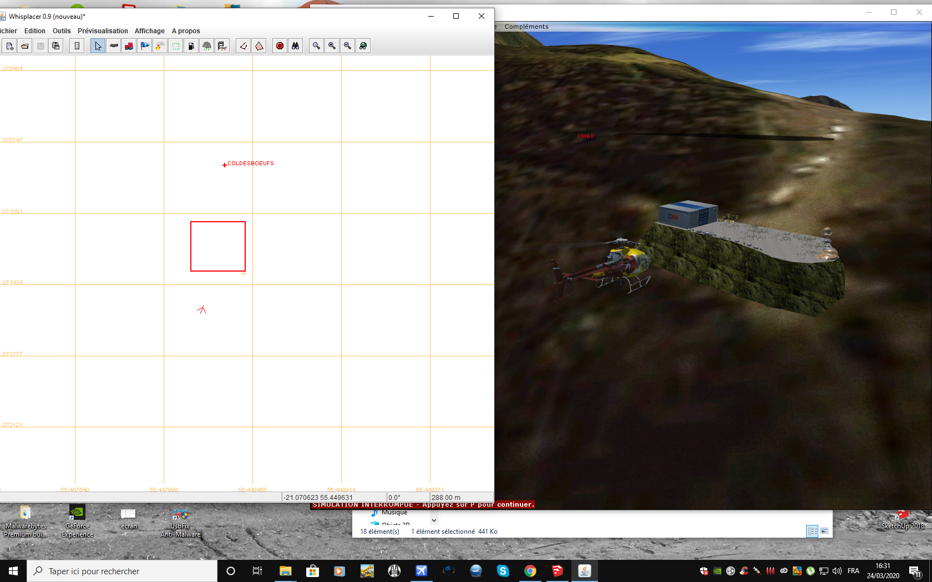Create a new file via toolbar icon
The height and width of the screenshot is (582, 932).
click(9, 46)
